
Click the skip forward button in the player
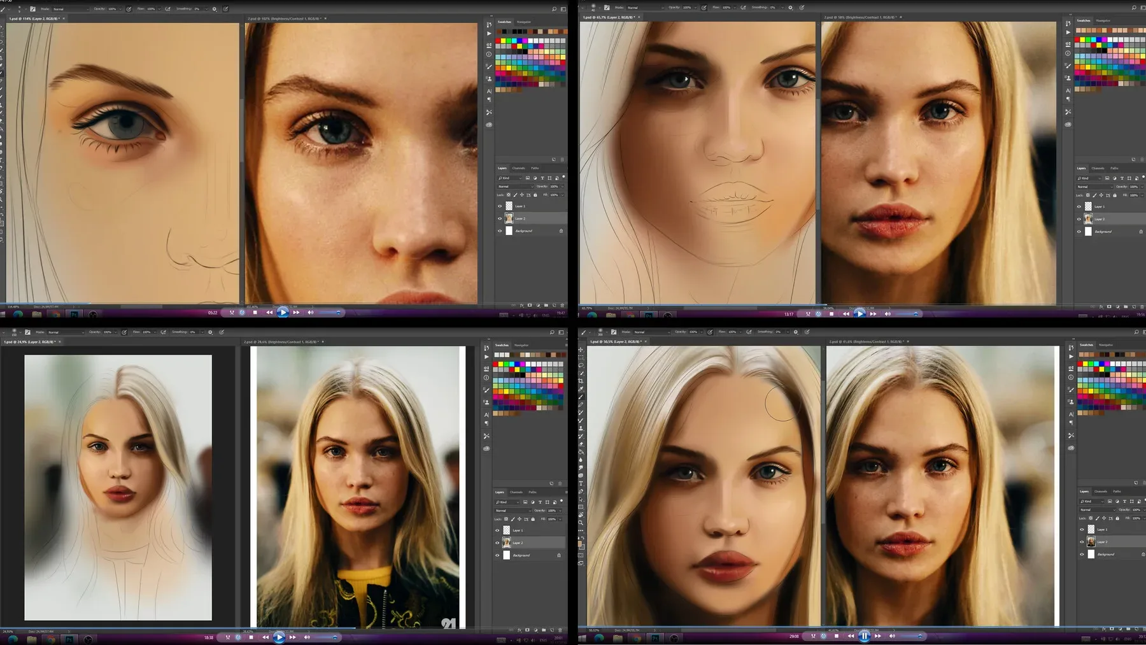pyautogui.click(x=879, y=635)
